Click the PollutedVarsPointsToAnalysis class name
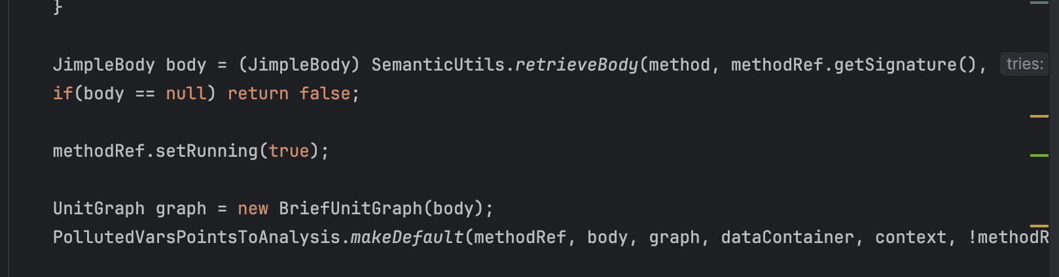This screenshot has height=277, width=1059. point(196,237)
